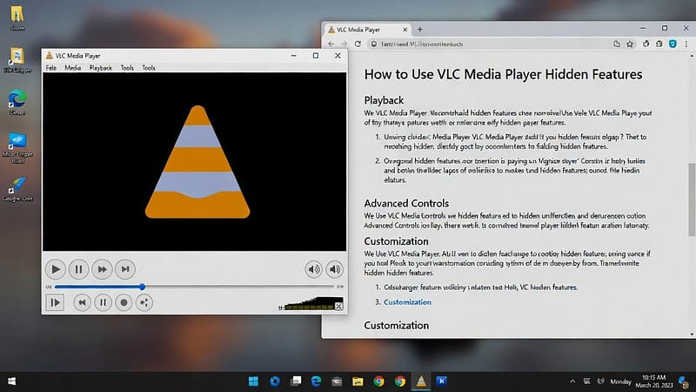Open a new browser tab
The width and height of the screenshot is (696, 392).
tap(420, 30)
